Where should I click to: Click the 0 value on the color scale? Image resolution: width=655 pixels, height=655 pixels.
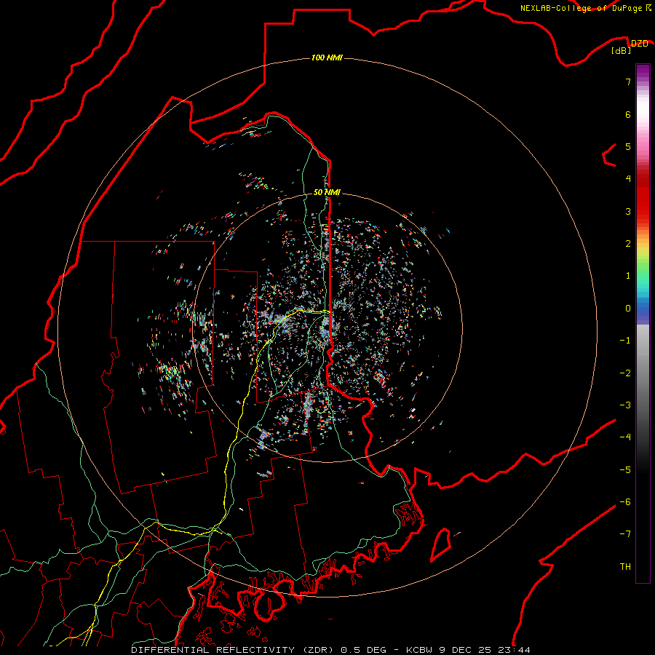(x=628, y=309)
